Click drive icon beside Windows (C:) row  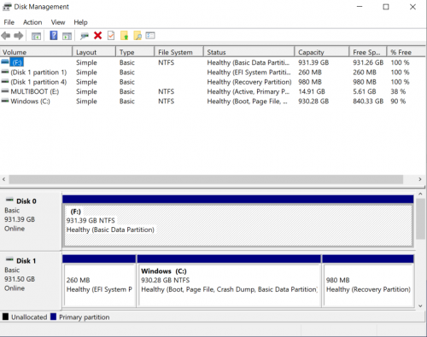click(x=5, y=101)
